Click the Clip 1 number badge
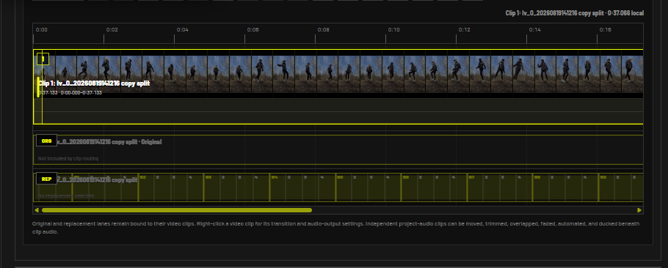The image size is (668, 268). pos(43,59)
